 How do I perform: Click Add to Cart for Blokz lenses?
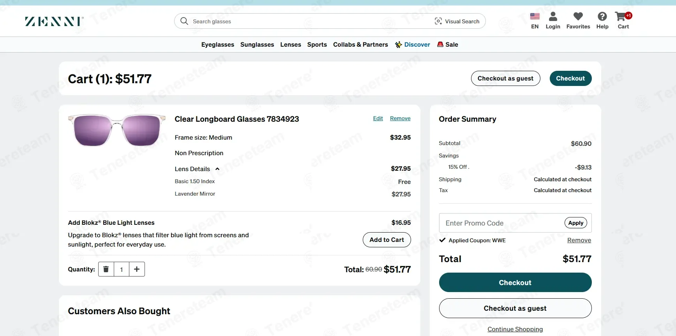387,240
